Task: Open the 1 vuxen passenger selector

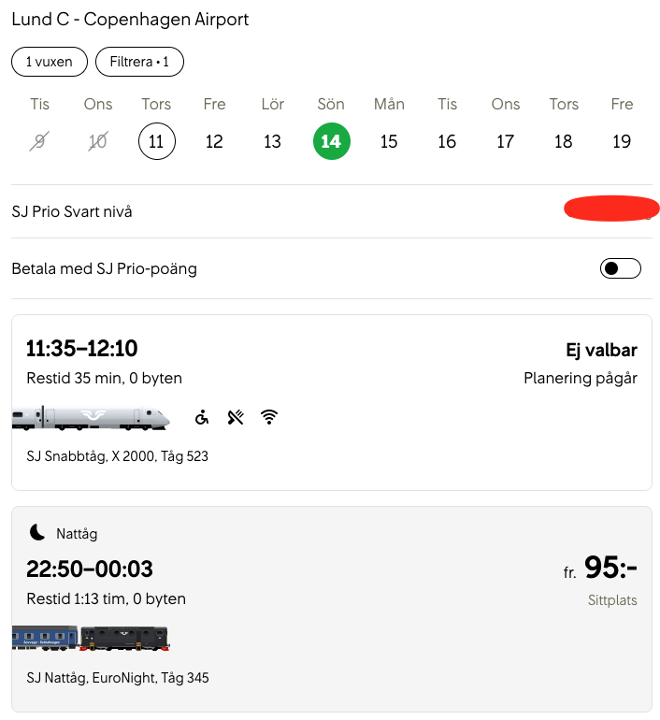Action: point(50,62)
